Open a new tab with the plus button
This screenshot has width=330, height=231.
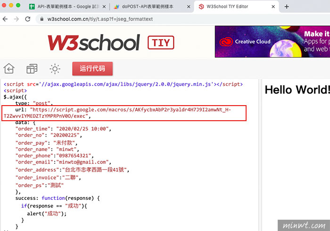point(287,7)
